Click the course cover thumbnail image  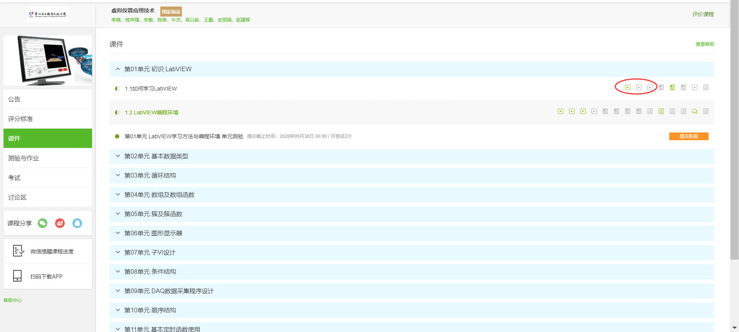coord(48,60)
